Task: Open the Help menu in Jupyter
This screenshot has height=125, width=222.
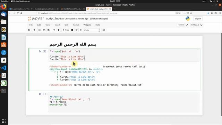Action: coord(98,25)
